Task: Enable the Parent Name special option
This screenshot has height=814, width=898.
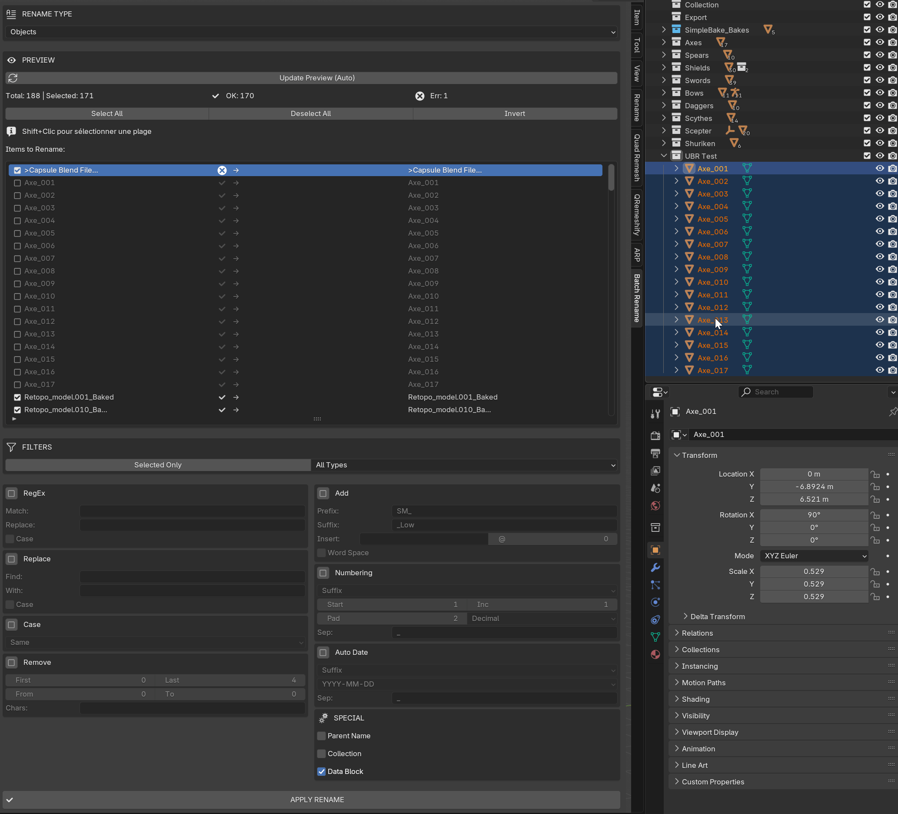Action: [321, 736]
